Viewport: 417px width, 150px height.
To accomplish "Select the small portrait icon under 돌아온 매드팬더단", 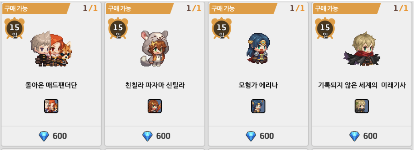I will tap(51, 106).
